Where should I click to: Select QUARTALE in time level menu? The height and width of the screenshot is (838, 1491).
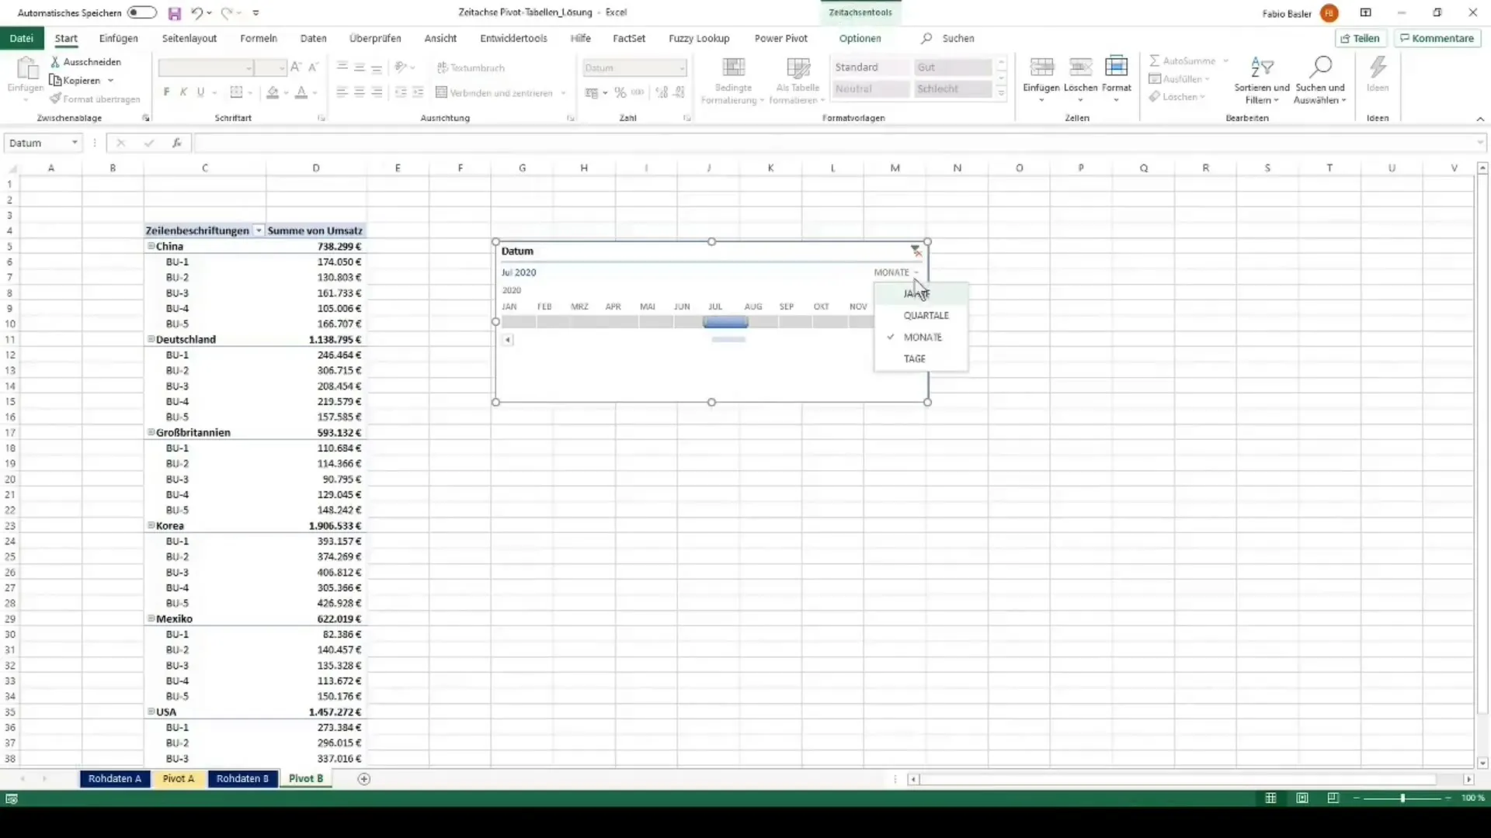coord(921,316)
